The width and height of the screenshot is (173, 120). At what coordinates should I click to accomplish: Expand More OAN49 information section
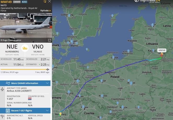25,83
